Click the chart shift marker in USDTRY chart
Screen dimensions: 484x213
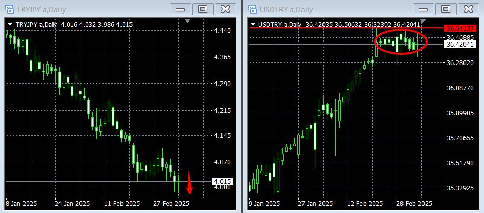pos(423,20)
